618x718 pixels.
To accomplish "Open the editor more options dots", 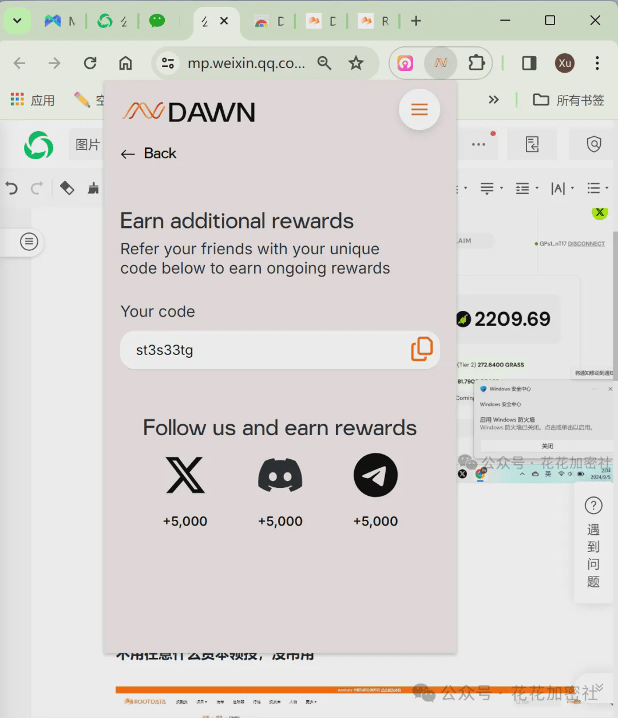I will pos(478,144).
